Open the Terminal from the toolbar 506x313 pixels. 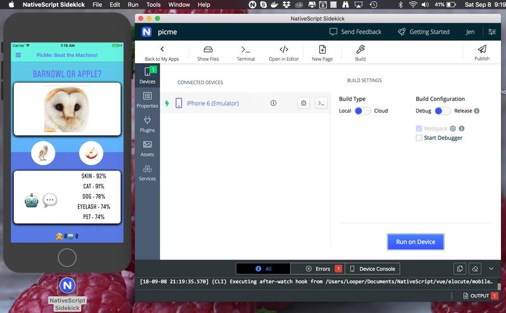pos(245,50)
